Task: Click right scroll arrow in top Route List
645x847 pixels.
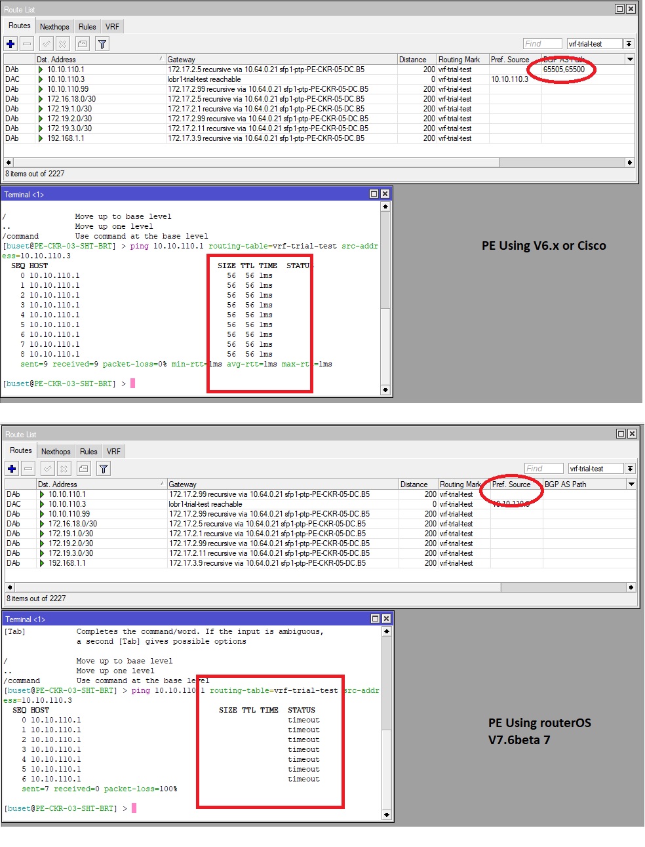Action: pos(629,162)
